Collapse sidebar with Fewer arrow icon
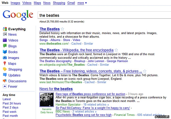The width and height of the screenshot is (171, 119). [5, 86]
